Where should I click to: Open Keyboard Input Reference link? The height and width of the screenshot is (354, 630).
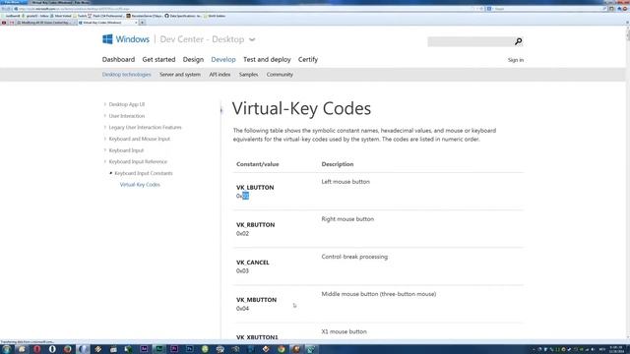coord(138,161)
